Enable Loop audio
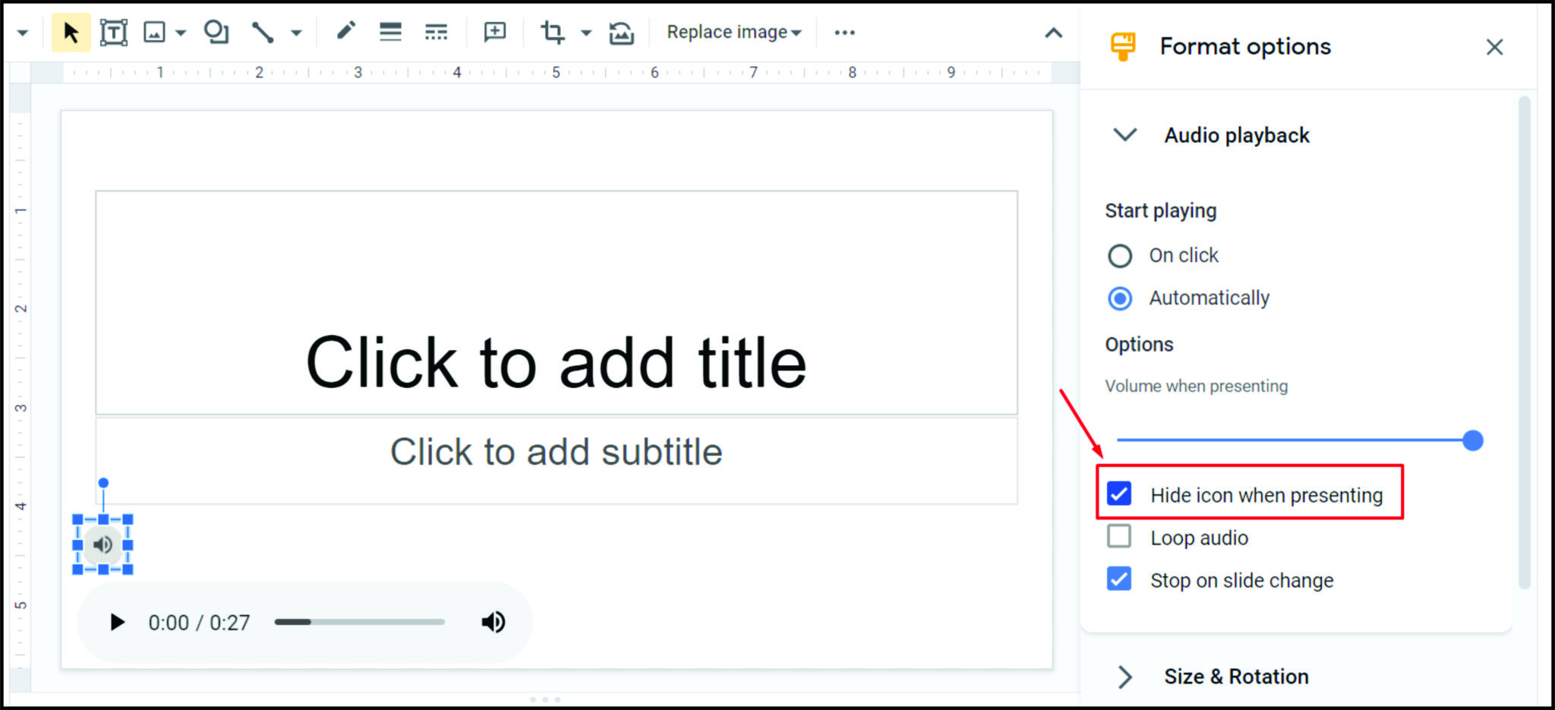The height and width of the screenshot is (710, 1555). tap(1119, 537)
